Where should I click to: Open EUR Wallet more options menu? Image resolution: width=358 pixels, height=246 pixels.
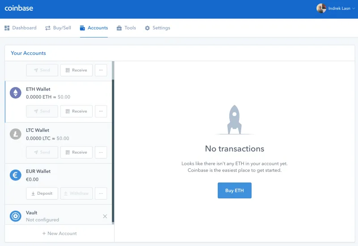click(101, 193)
